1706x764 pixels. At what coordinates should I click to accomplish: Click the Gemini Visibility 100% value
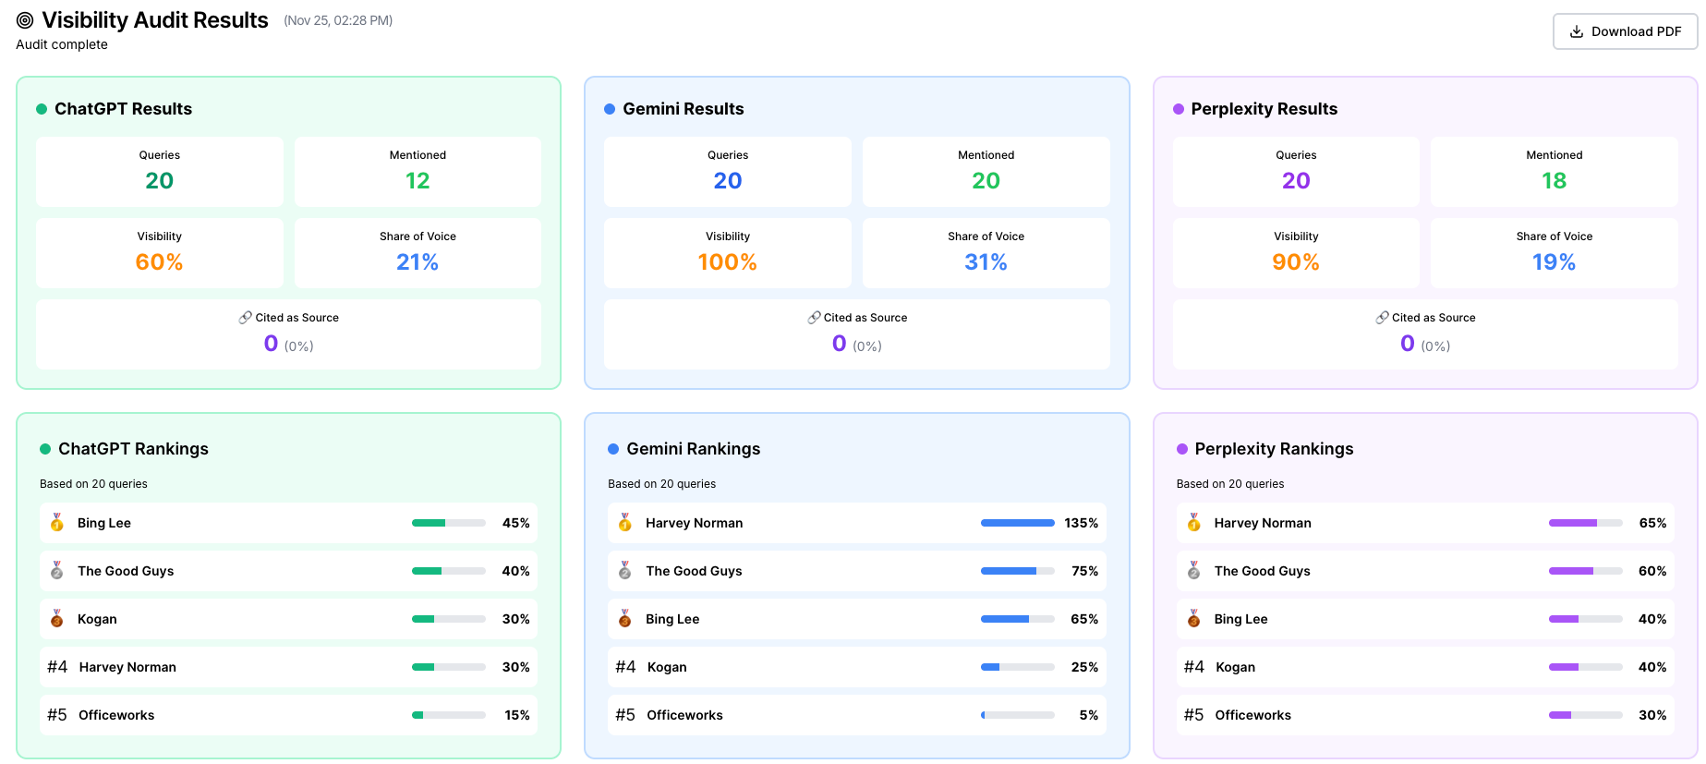coord(728,262)
